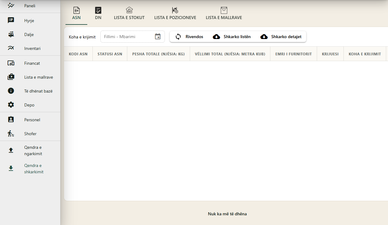
Task: Go to Personel in the sidebar
Action: (x=30, y=120)
